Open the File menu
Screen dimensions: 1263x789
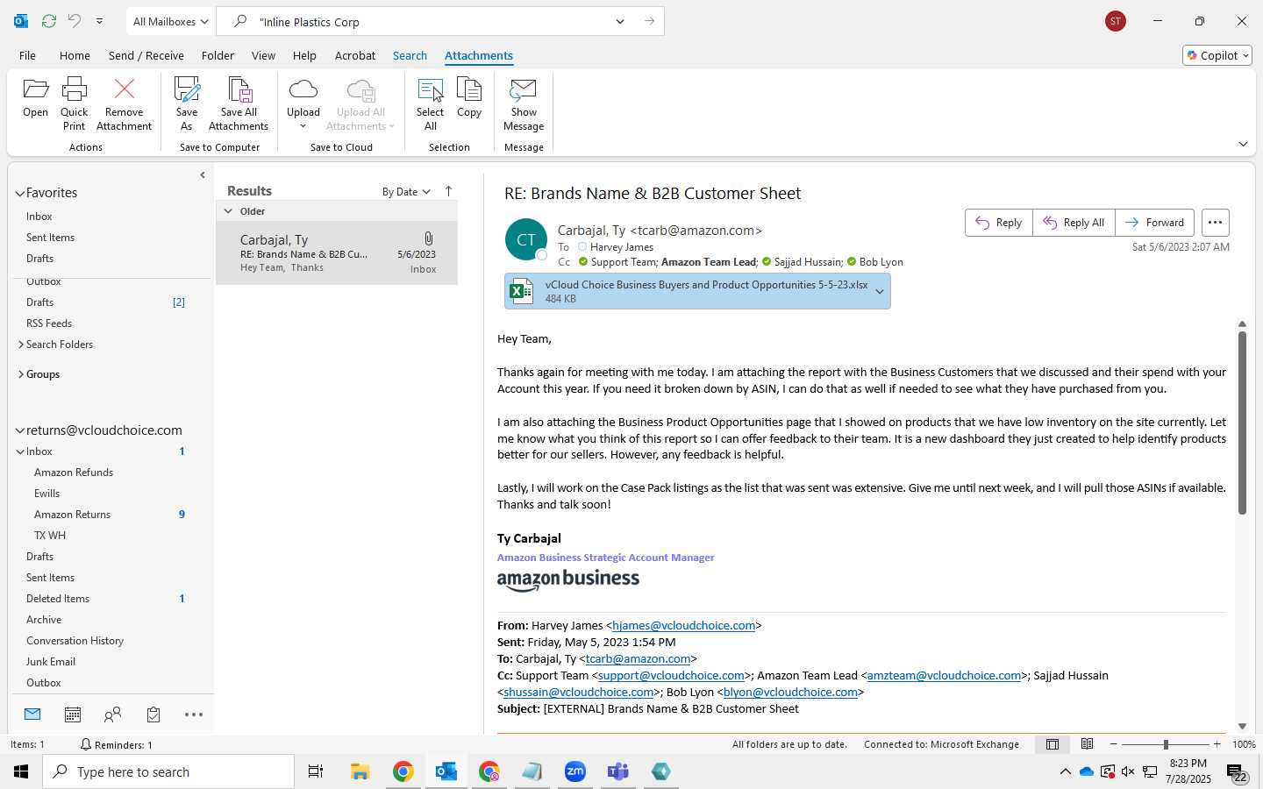[x=28, y=55]
